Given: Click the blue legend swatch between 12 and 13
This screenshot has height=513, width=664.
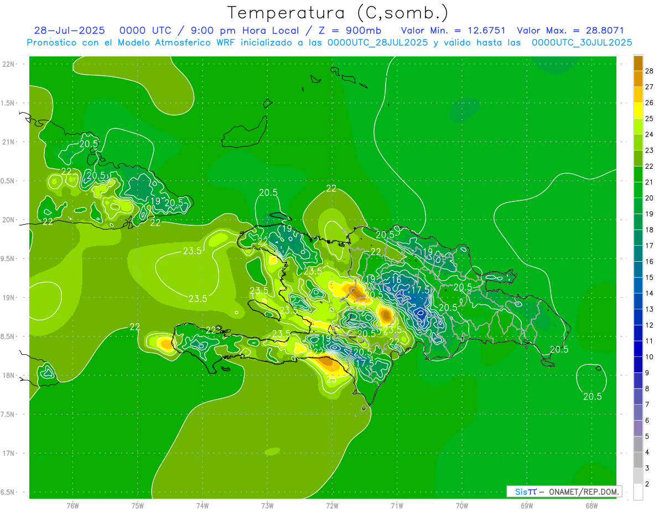Looking at the screenshot, I should coord(638,318).
